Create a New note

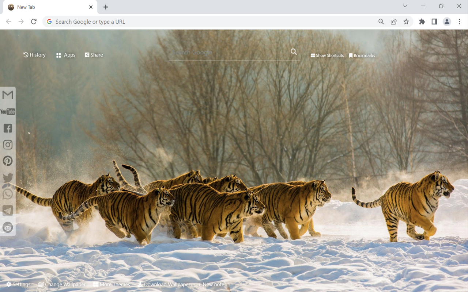point(211,284)
